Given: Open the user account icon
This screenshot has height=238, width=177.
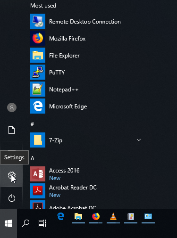Looking at the screenshot, I should coord(12,107).
